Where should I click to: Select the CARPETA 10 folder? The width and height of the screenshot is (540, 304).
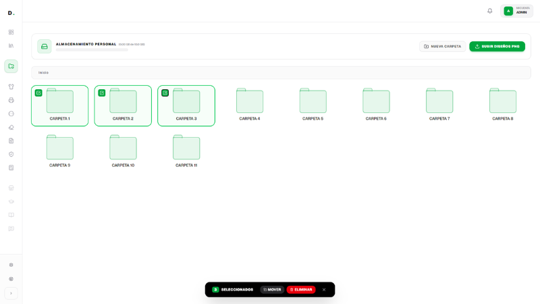pos(123,152)
